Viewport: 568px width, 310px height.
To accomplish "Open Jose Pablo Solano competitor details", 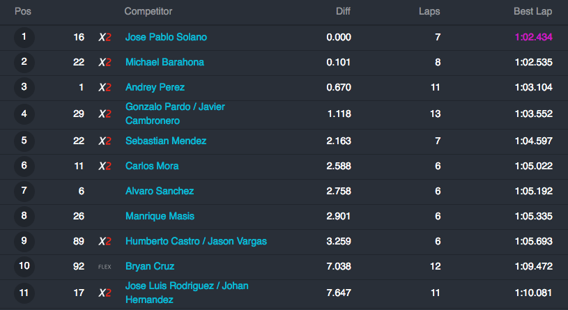I will [166, 37].
